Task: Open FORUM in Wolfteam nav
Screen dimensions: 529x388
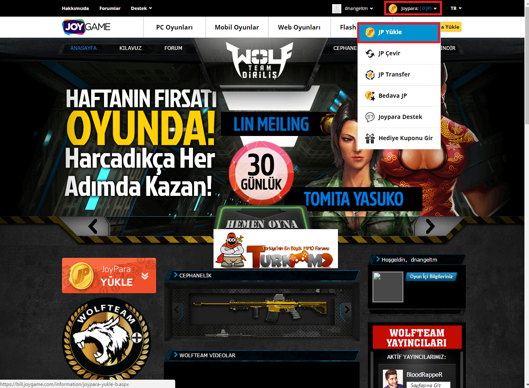Action: 173,48
